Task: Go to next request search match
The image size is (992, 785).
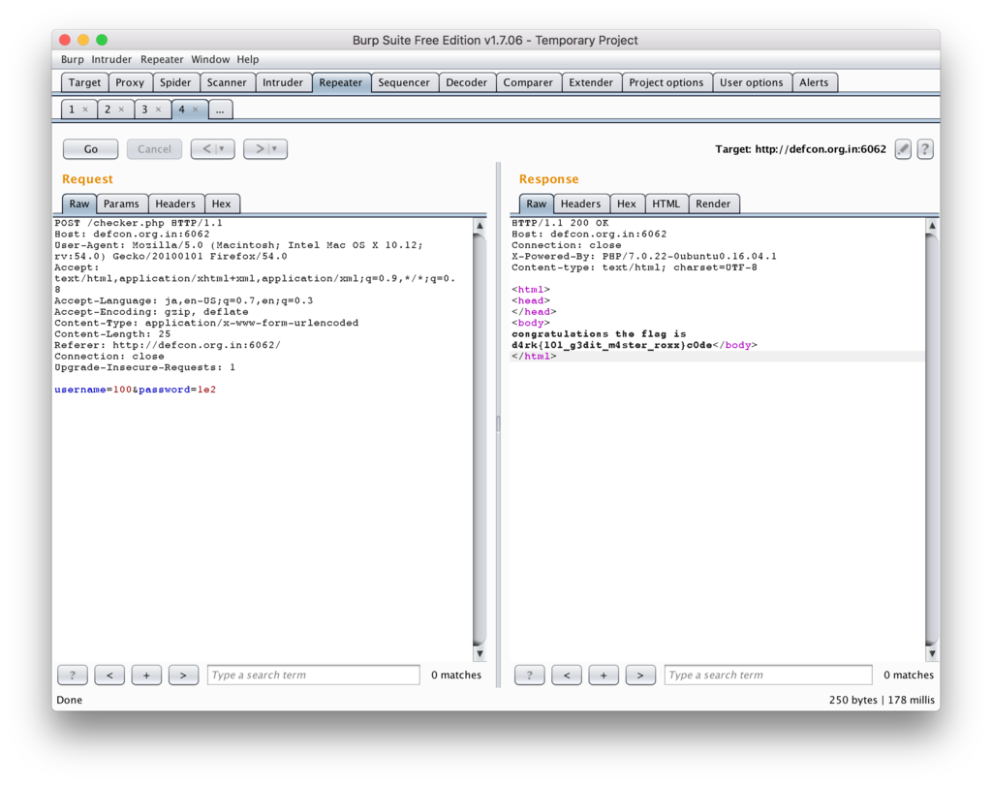Action: tap(183, 675)
